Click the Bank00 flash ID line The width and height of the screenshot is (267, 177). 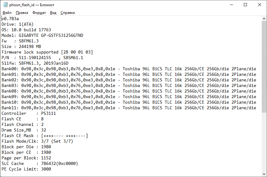click(129, 69)
